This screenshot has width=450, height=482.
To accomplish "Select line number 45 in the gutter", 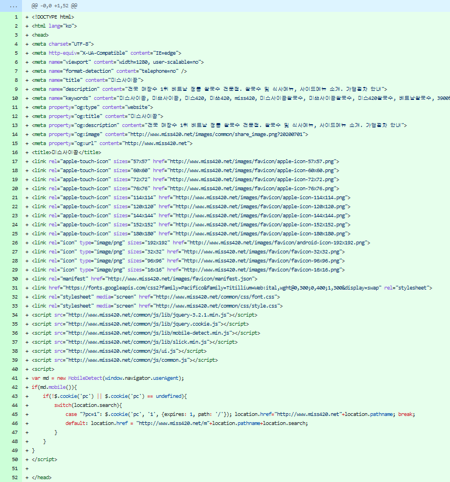I will click(15, 414).
